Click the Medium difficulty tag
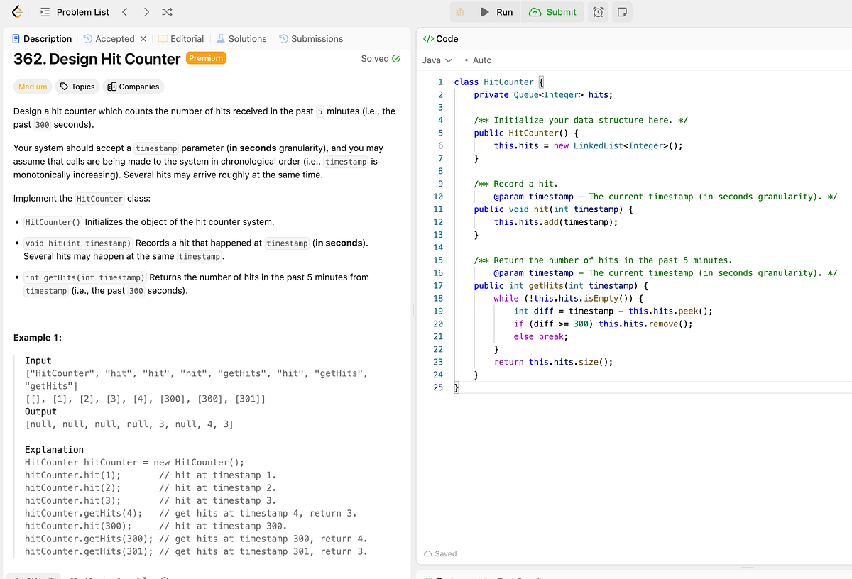852x579 pixels. point(31,87)
